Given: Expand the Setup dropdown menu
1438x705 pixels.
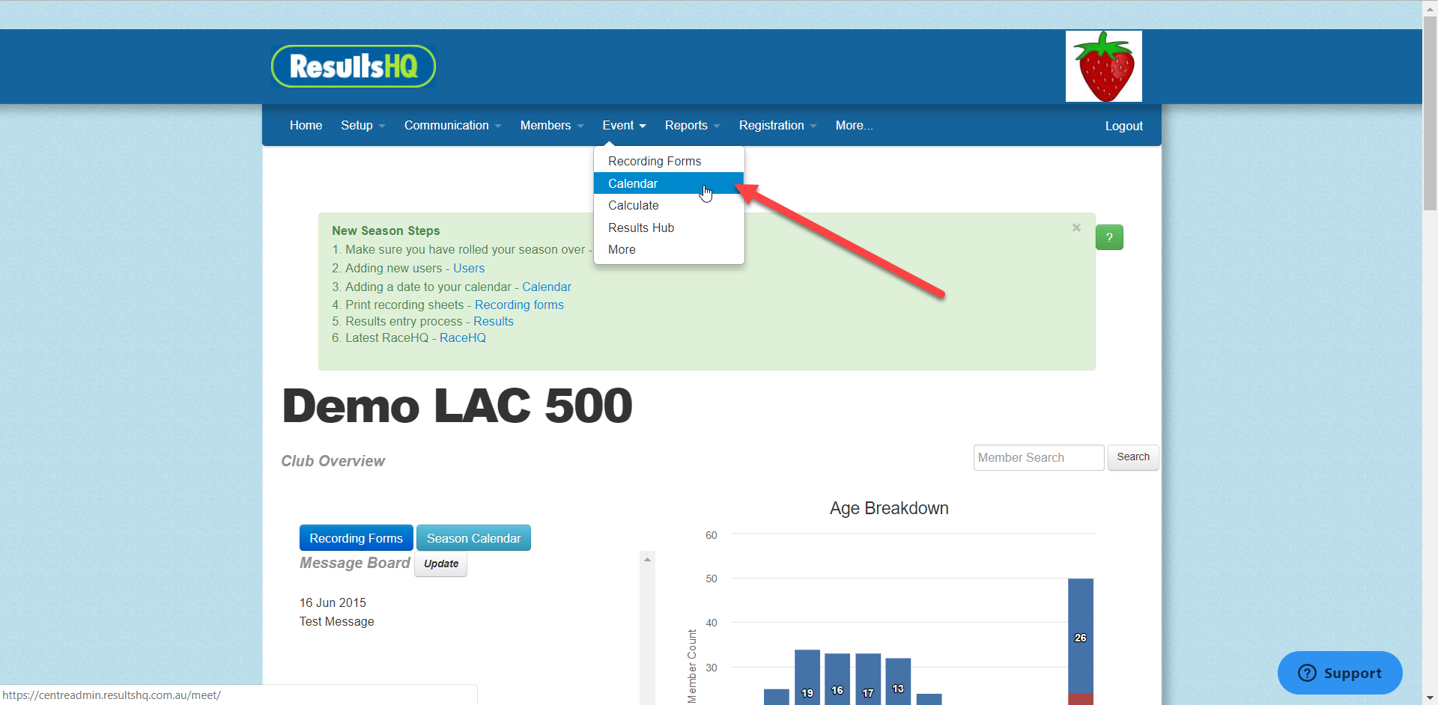Looking at the screenshot, I should (x=362, y=125).
